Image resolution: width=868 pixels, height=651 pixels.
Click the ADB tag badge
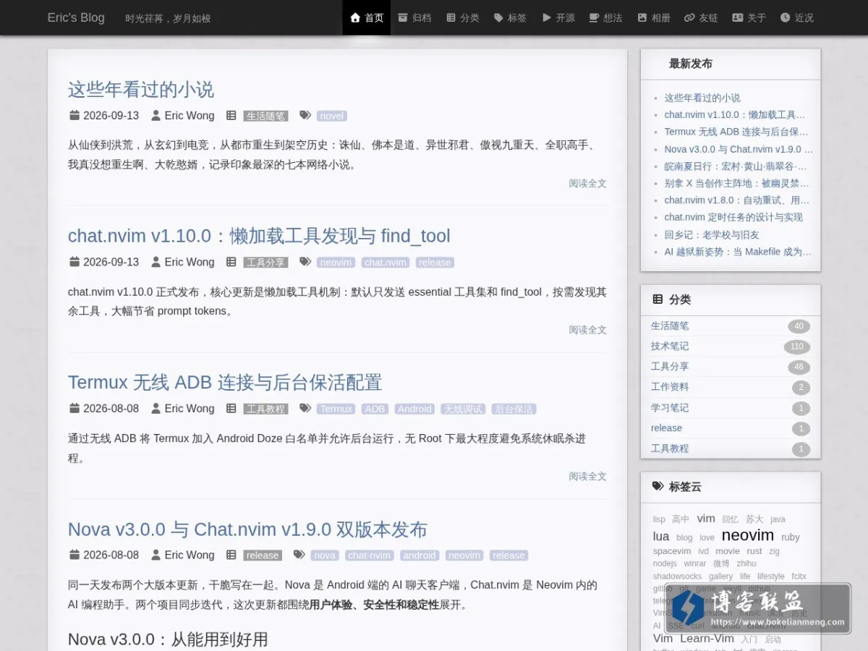(x=375, y=409)
